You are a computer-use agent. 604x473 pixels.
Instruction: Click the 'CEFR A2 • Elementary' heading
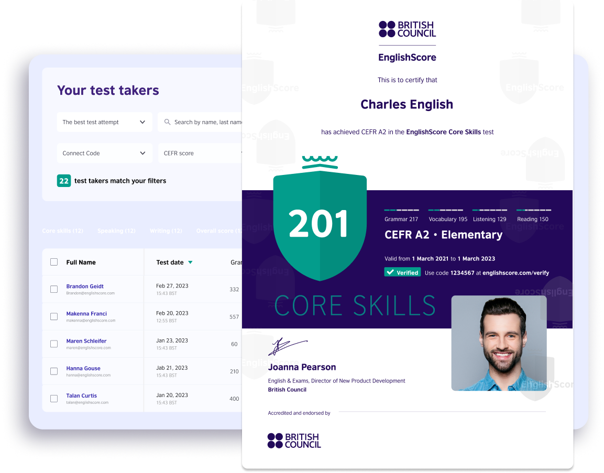(443, 235)
